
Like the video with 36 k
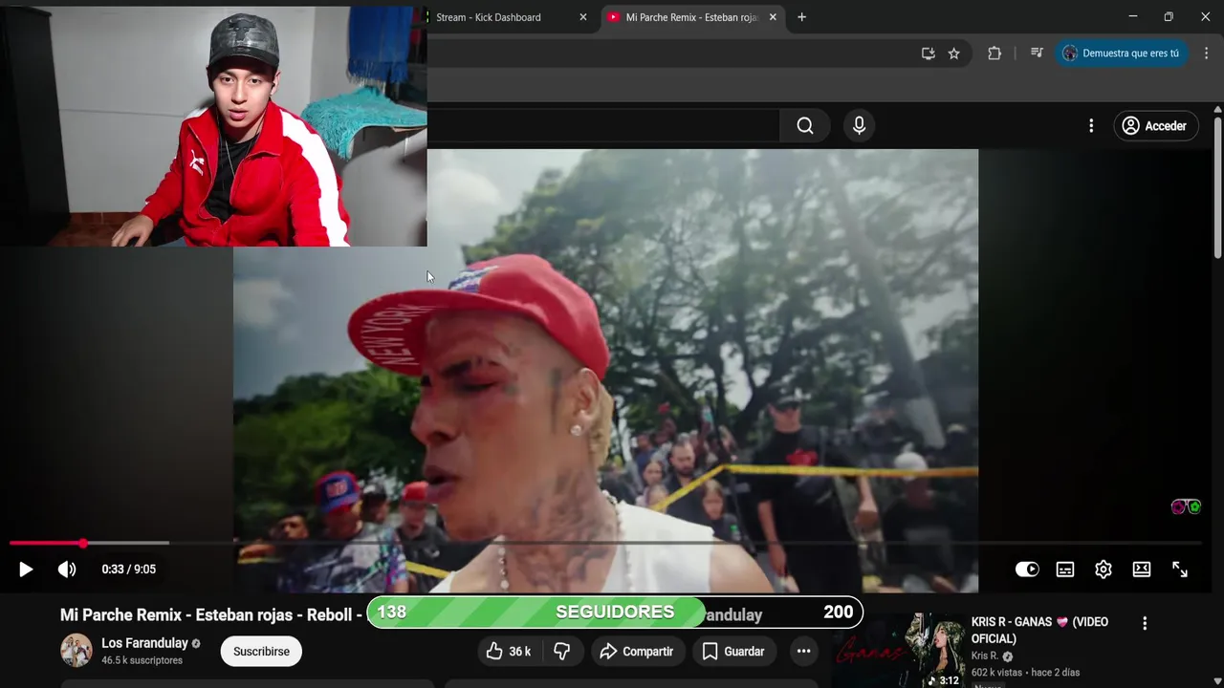[x=508, y=652]
